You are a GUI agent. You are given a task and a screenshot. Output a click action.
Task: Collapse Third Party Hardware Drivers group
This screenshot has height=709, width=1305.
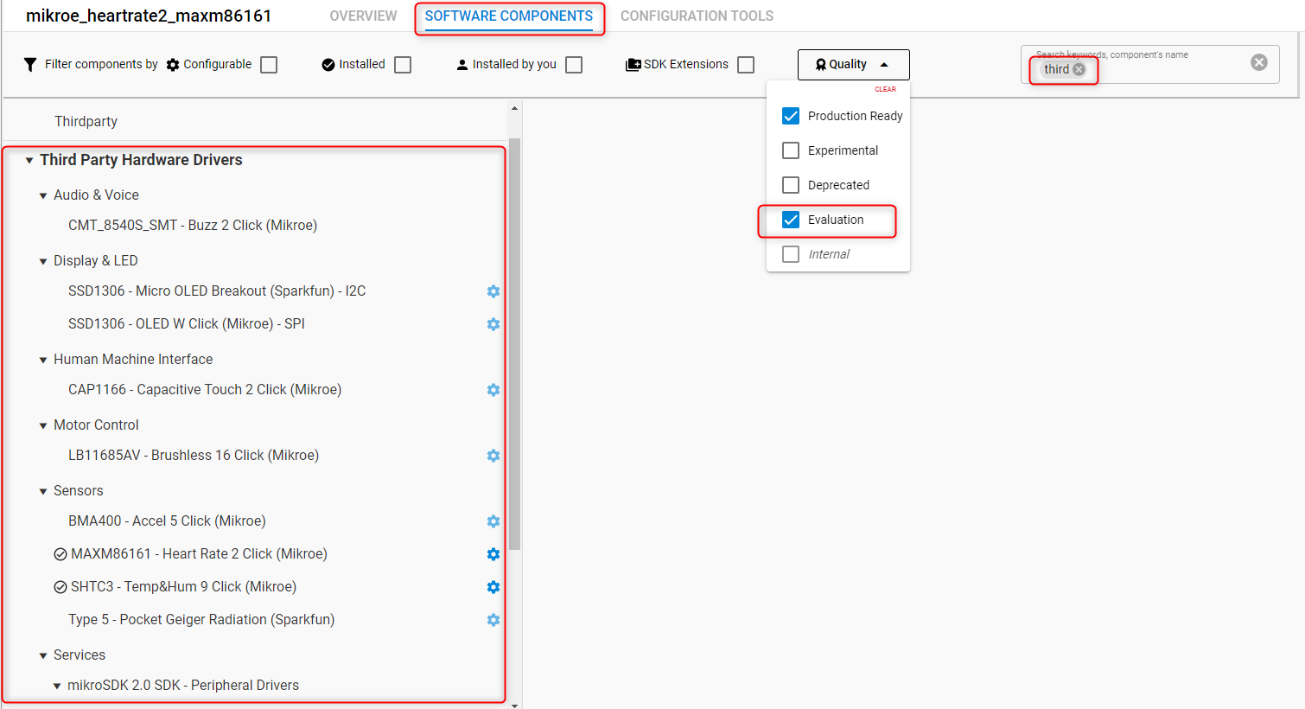coord(29,161)
